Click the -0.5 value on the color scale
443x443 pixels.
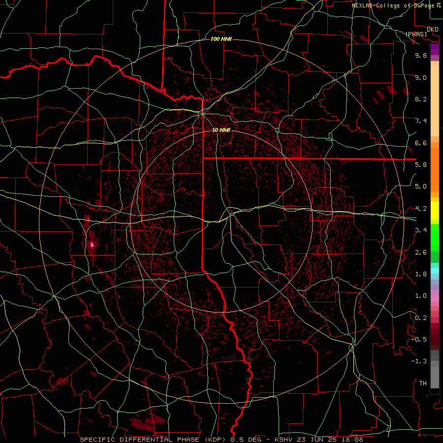(419, 340)
